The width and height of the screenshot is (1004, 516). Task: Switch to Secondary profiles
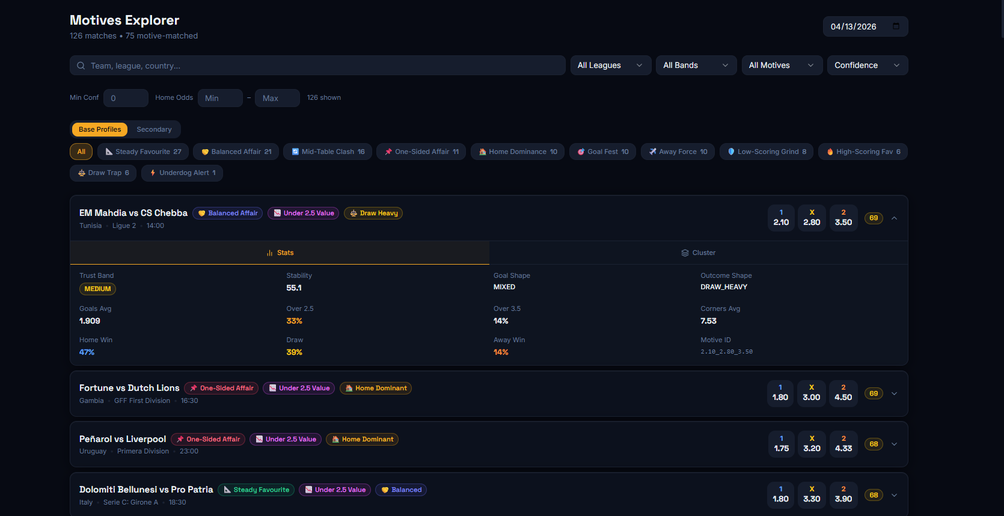[154, 129]
